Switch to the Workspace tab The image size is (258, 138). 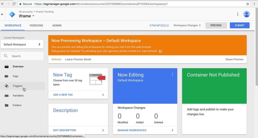click(13, 25)
